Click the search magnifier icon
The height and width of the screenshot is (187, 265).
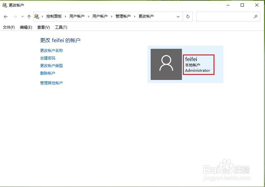point(256,16)
